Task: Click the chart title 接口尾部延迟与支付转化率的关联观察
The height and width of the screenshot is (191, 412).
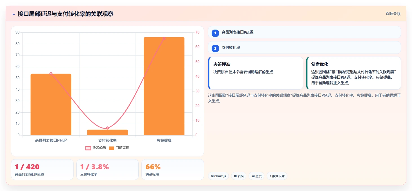Action: click(65, 14)
